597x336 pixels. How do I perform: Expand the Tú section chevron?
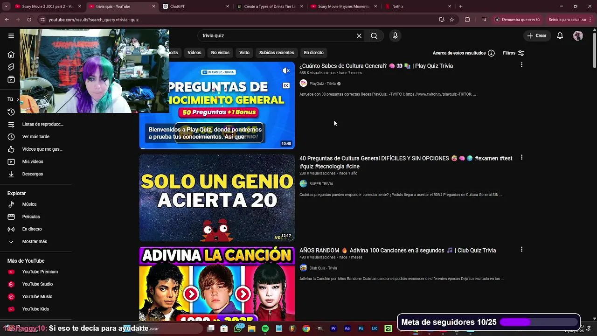(x=18, y=99)
